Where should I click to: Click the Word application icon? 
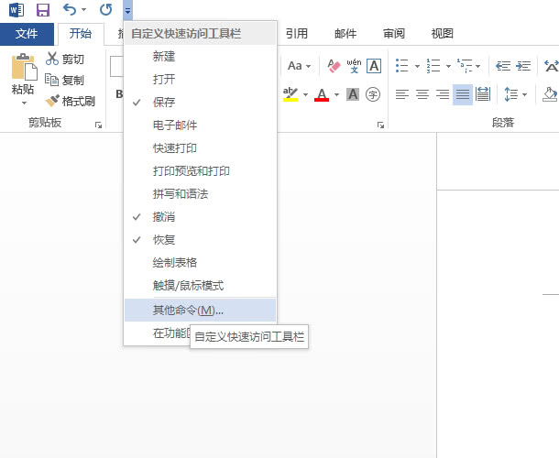(x=16, y=10)
